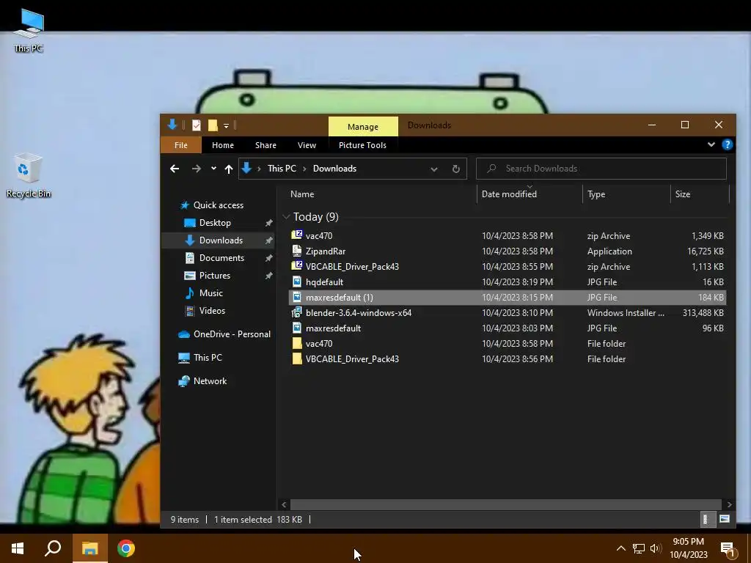Open the File menu tab

181,145
